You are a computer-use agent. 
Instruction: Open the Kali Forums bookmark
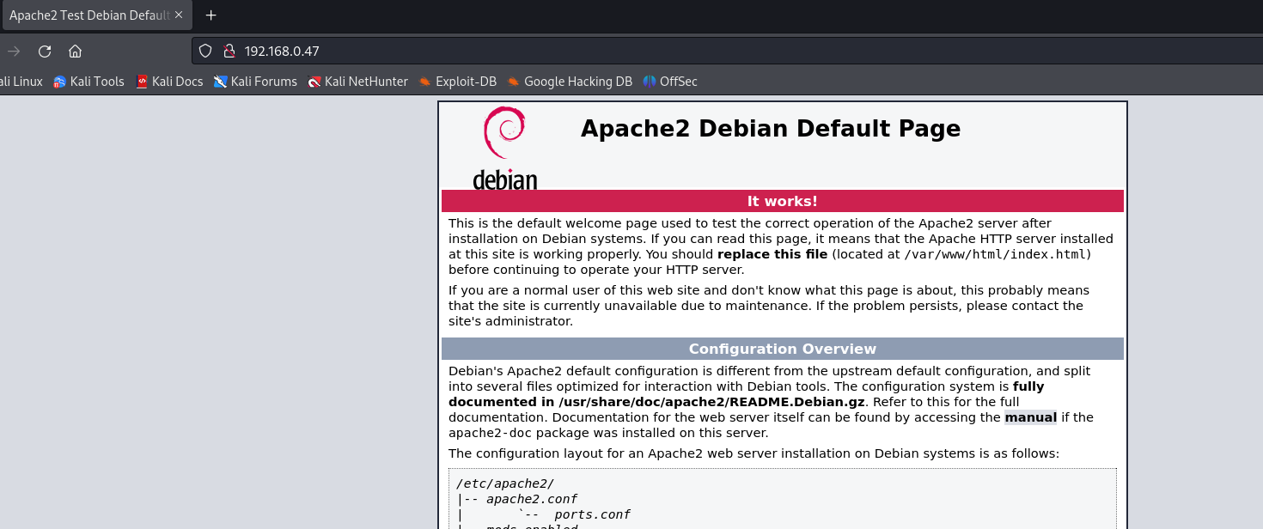(255, 82)
